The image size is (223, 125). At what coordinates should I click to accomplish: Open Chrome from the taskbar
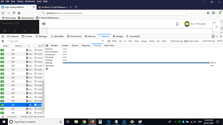84,122
